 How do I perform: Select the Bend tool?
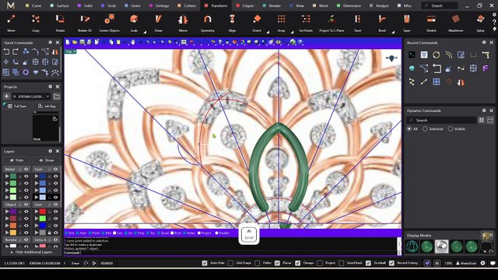click(x=382, y=23)
